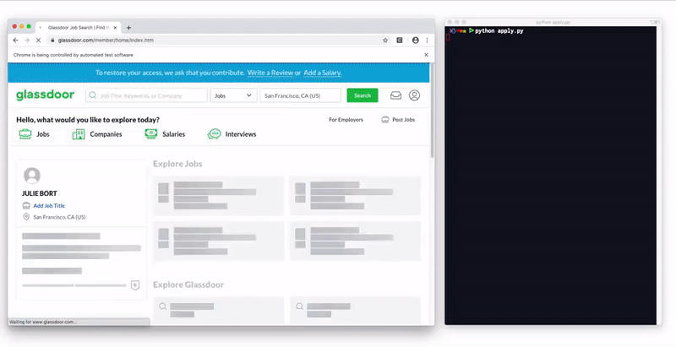Open the Chrome three-dot menu
Image resolution: width=676 pixels, height=347 pixels.
[427, 40]
